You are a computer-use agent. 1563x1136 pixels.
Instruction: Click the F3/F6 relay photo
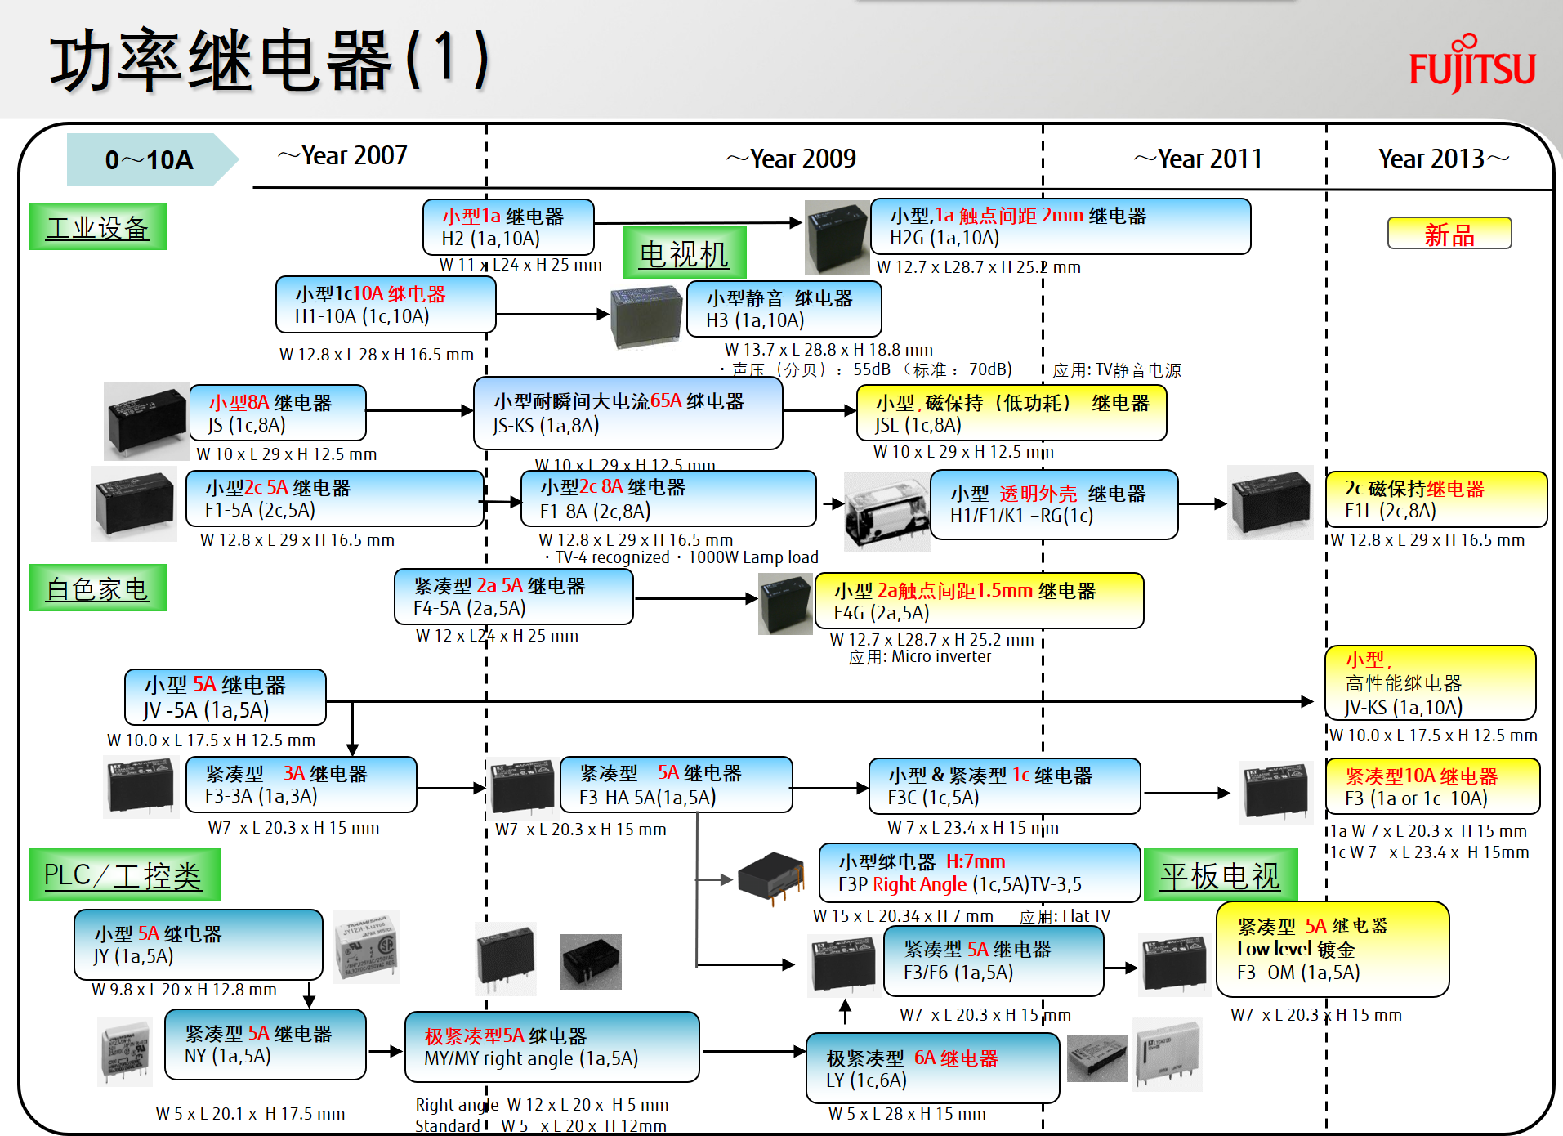click(844, 966)
